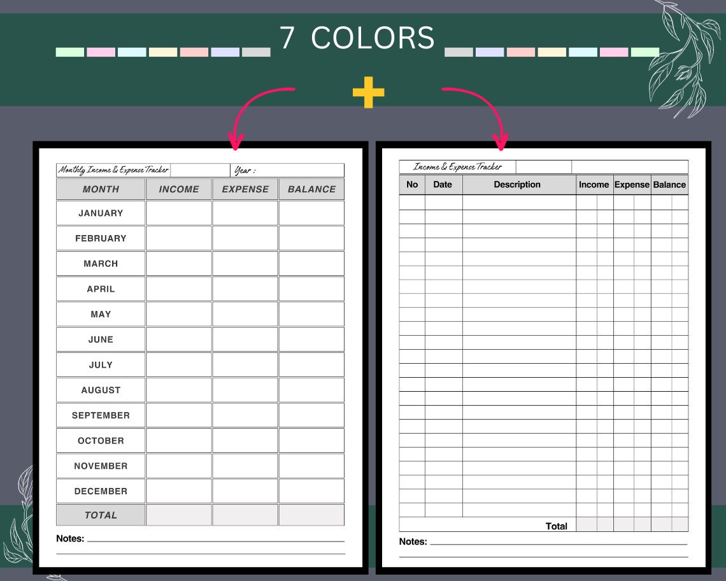Click the Notes line under monthly tracker
This screenshot has height=581, width=726.
pos(216,539)
